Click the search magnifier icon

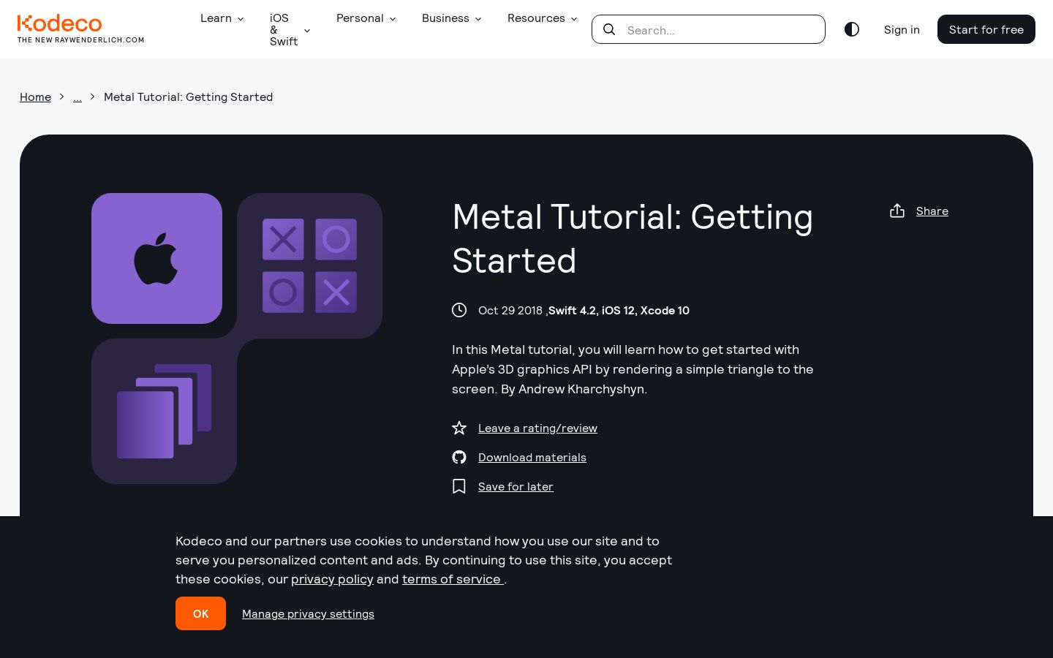coord(609,29)
